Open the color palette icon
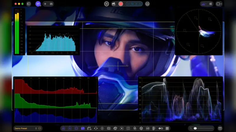Viewport: 236px width, 132px height. click(115, 128)
